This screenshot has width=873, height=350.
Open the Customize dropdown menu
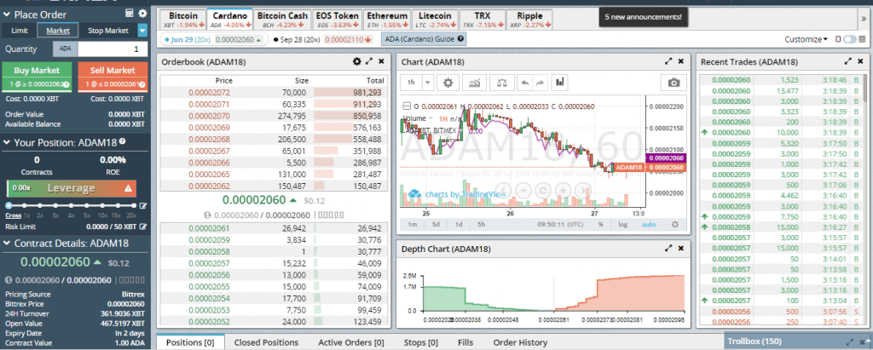(806, 39)
